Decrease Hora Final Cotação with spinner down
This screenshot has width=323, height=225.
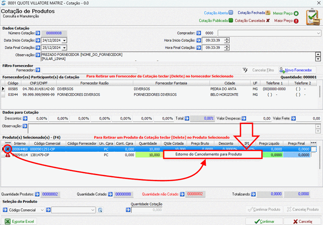(227, 49)
